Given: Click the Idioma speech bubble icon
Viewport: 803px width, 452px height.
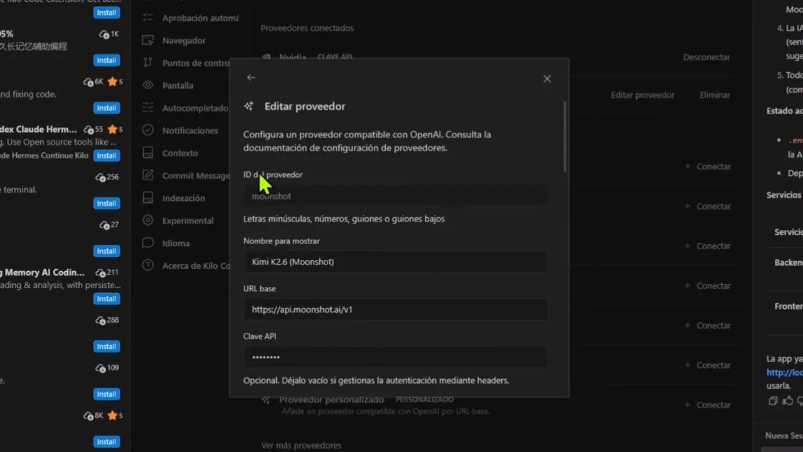Looking at the screenshot, I should [148, 243].
